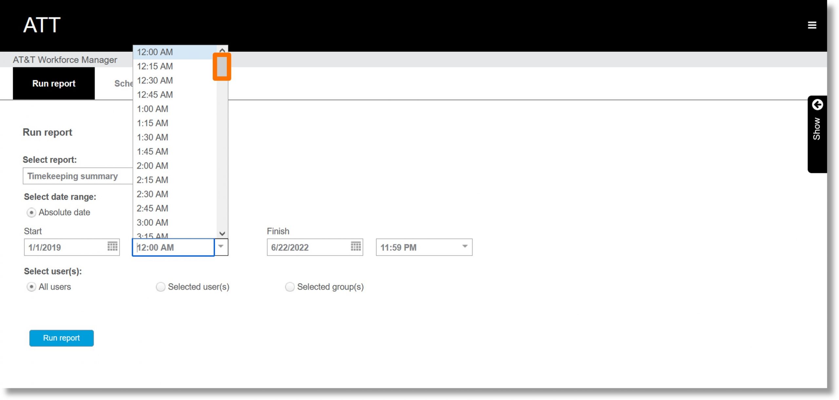Choose 1:00 AM from time list

pos(175,109)
